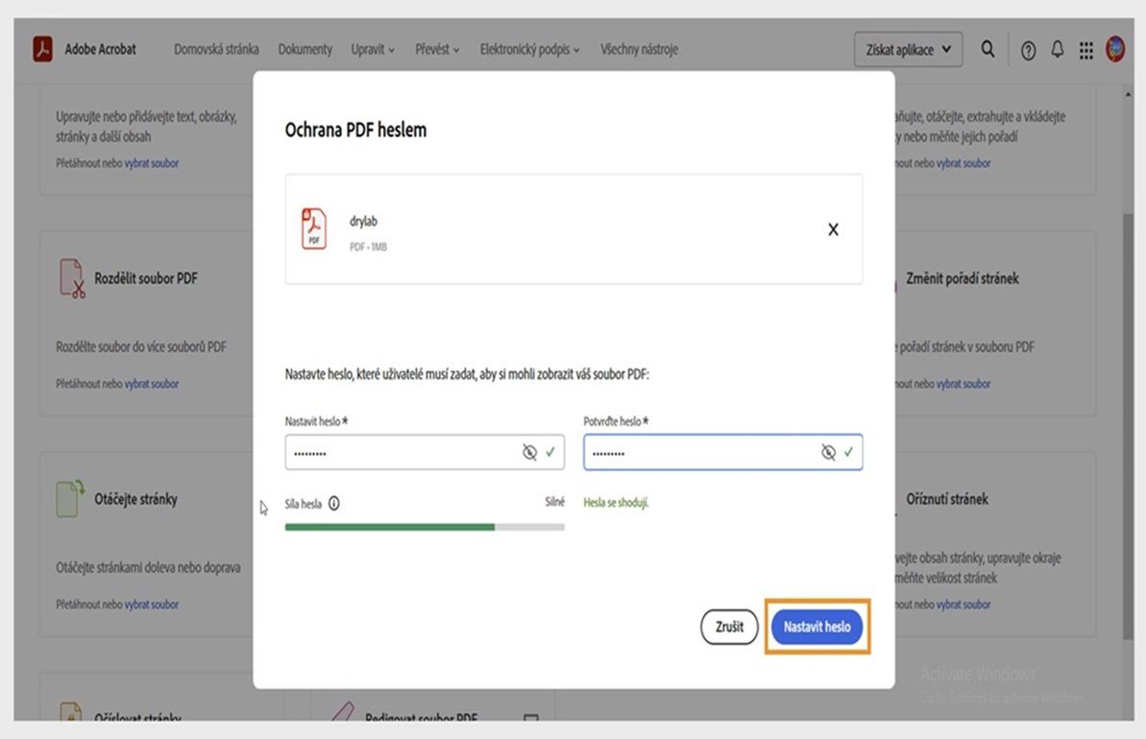
Task: Click the Ochrana PDF heslem heading
Action: click(x=356, y=130)
